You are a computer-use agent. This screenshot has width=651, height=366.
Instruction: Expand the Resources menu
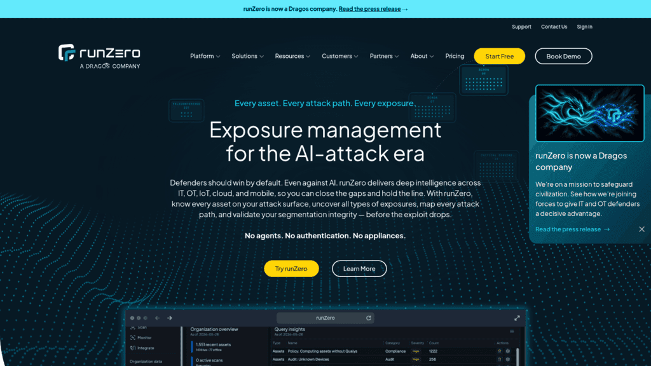click(292, 56)
